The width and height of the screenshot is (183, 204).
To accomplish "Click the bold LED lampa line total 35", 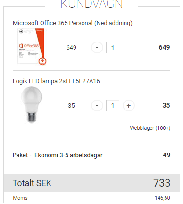I will 166,105.
